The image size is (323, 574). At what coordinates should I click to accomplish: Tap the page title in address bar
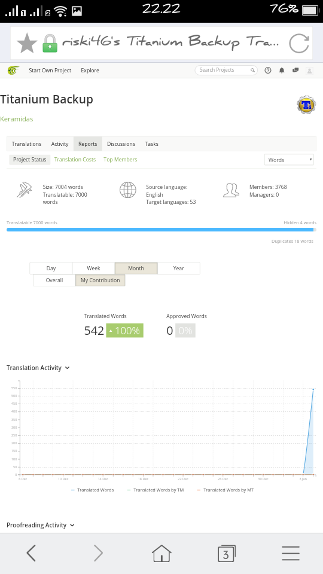[x=170, y=42]
